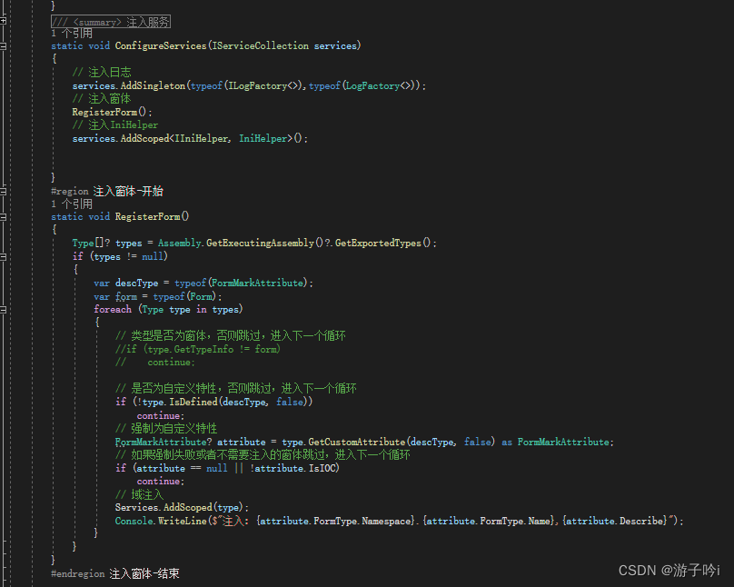The height and width of the screenshot is (587, 734).
Task: Set a breakpoint on the Console.WriteLine line
Action: (11, 521)
